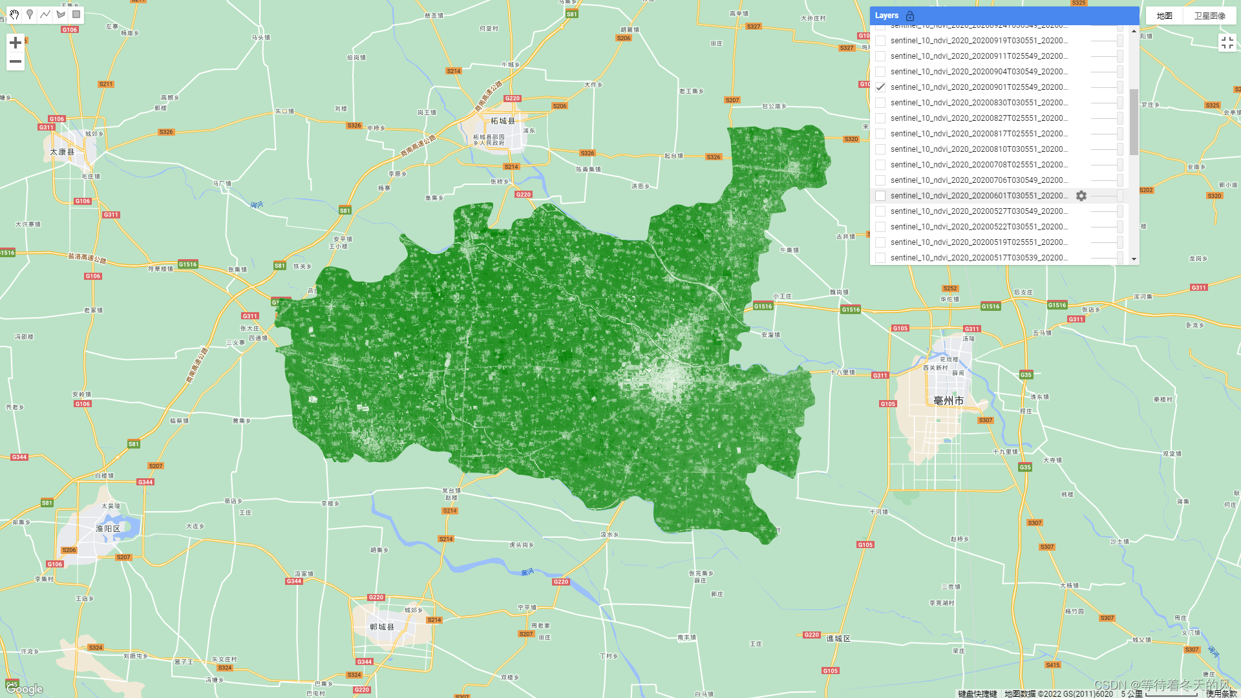Image resolution: width=1241 pixels, height=698 pixels.
Task: Select the draw polygon shape tool
Action: pos(61,14)
